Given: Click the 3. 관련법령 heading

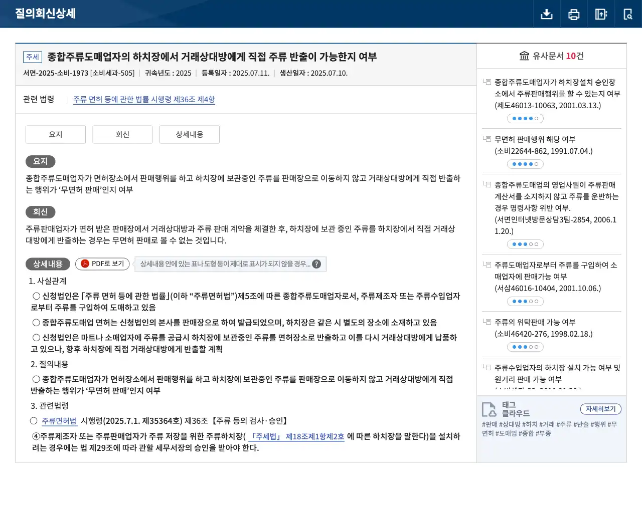Looking at the screenshot, I should pyautogui.click(x=49, y=406).
